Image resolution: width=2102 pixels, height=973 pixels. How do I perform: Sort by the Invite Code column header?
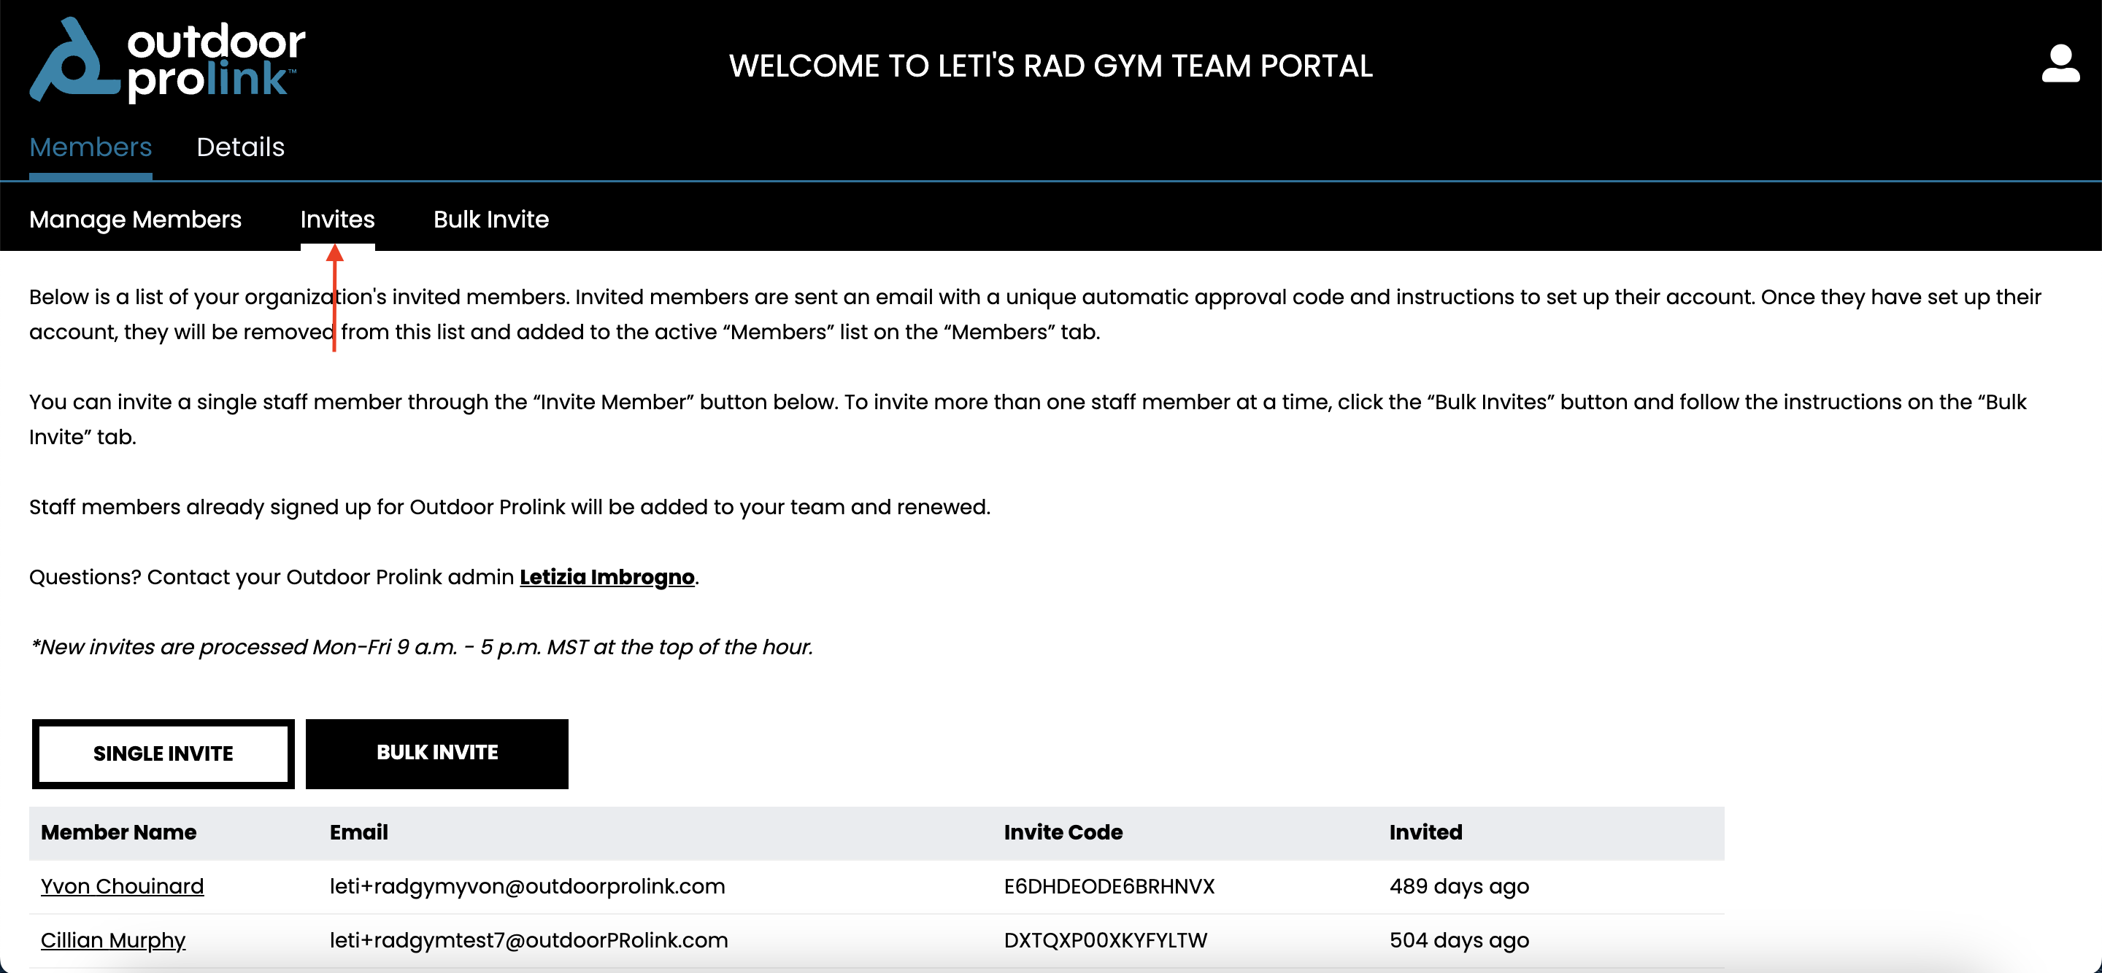pos(1063,833)
